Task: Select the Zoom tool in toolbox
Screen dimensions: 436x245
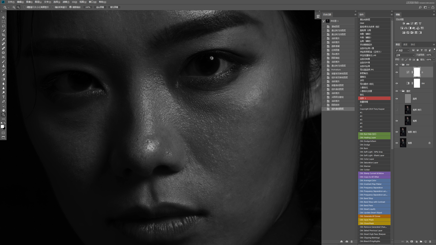Action: tap(3, 115)
